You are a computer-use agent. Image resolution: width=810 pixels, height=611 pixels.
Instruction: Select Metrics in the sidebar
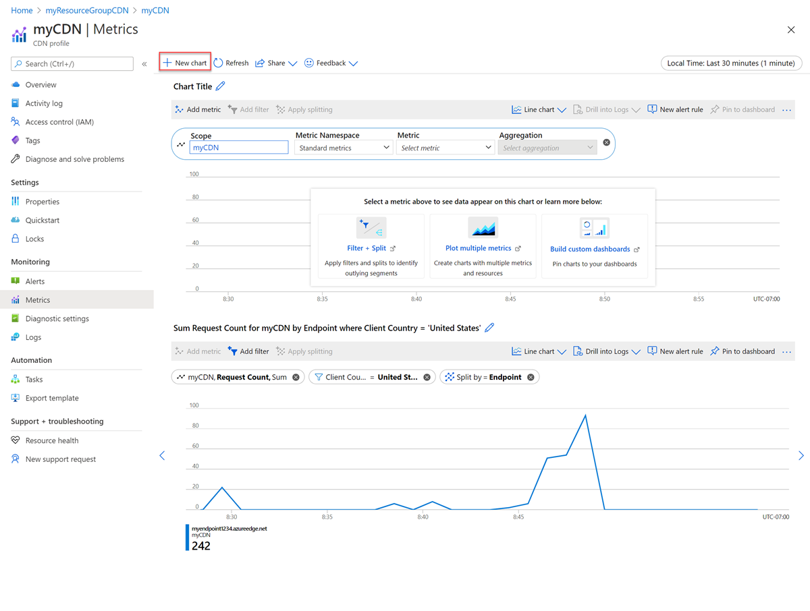pos(76,299)
